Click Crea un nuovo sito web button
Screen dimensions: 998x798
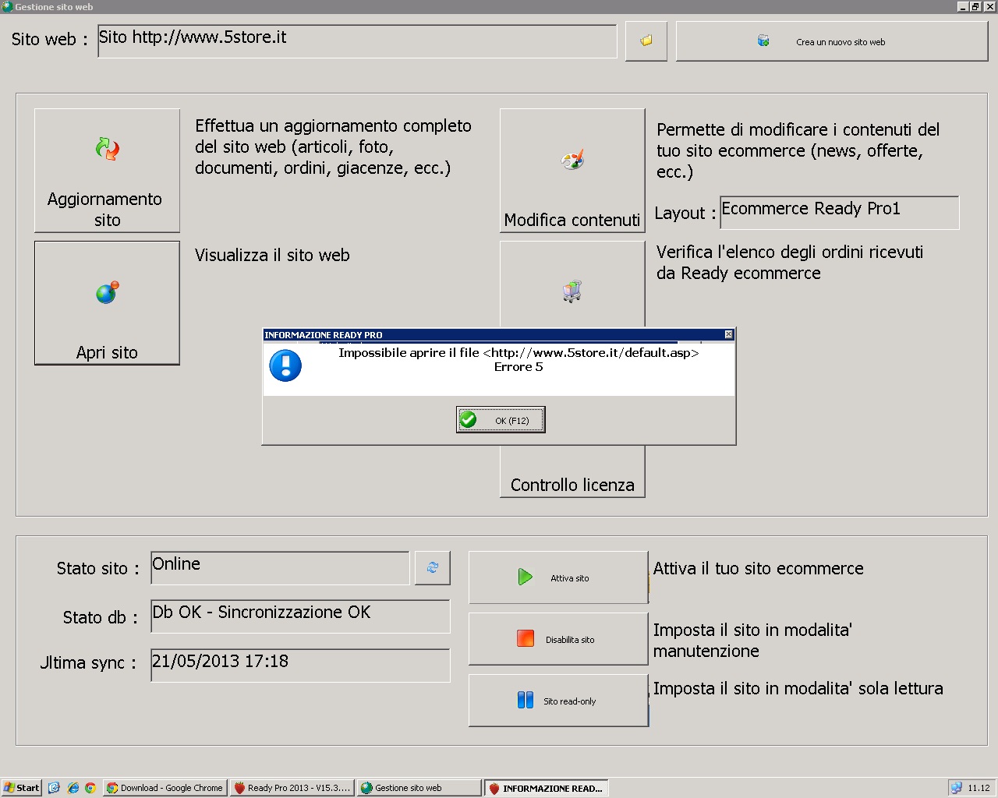click(x=832, y=41)
